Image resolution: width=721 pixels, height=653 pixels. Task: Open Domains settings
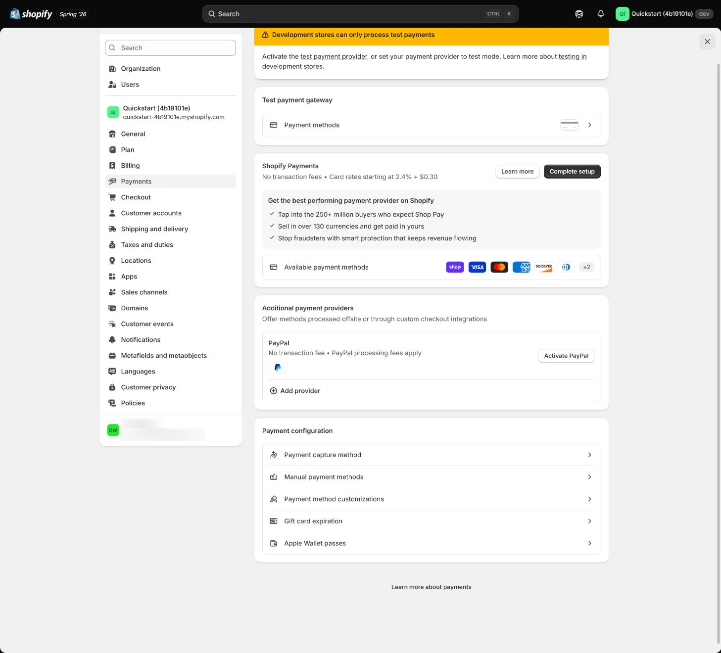point(171,308)
